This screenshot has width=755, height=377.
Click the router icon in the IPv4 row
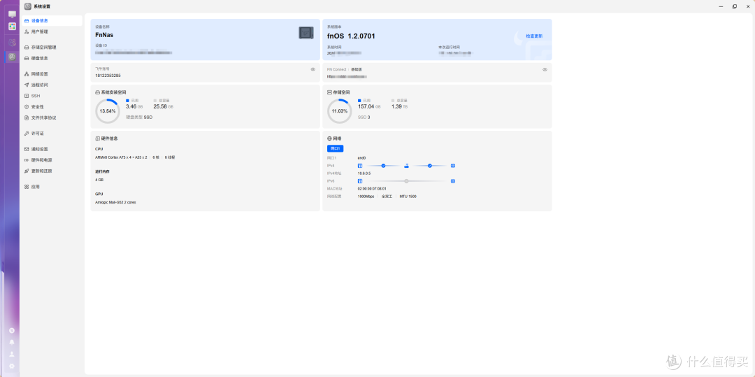click(406, 166)
